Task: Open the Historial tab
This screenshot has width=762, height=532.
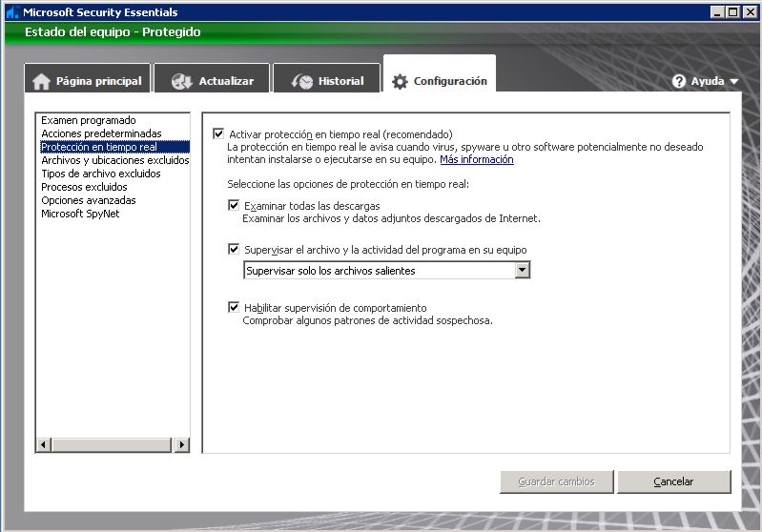Action: pyautogui.click(x=326, y=80)
